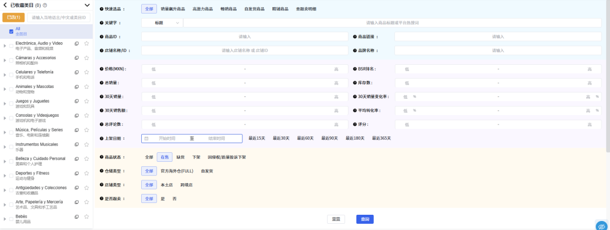610x230 pixels.
Task: Check the Celulares y Telefonía checkbox
Action: pyautogui.click(x=11, y=74)
